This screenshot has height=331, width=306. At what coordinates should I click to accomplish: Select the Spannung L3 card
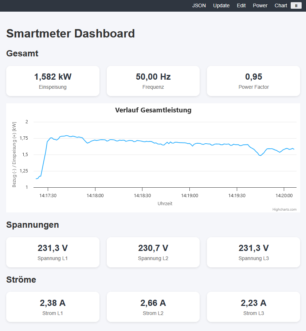click(x=253, y=252)
